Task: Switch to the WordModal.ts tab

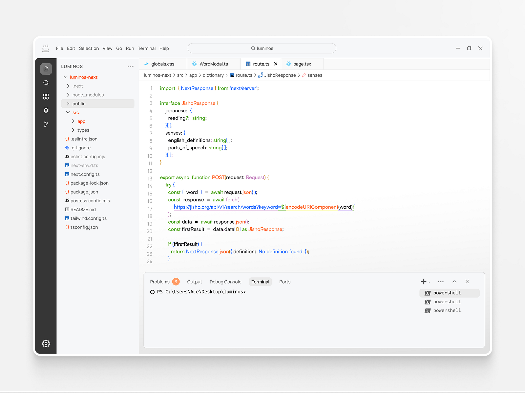Action: 213,64
